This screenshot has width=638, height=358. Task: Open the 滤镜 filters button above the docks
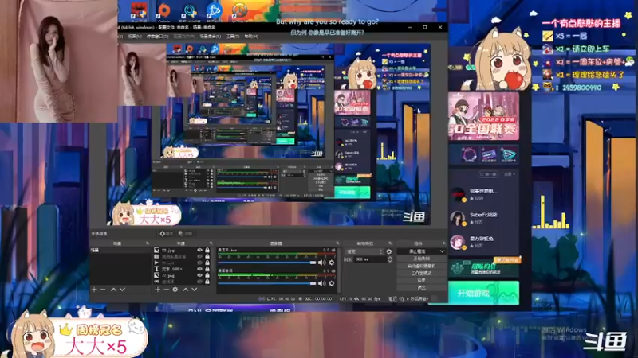[186, 234]
